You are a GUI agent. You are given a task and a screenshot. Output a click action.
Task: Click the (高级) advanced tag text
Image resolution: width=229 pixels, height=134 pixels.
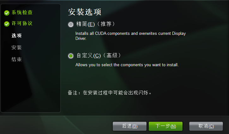pyautogui.click(x=112, y=56)
